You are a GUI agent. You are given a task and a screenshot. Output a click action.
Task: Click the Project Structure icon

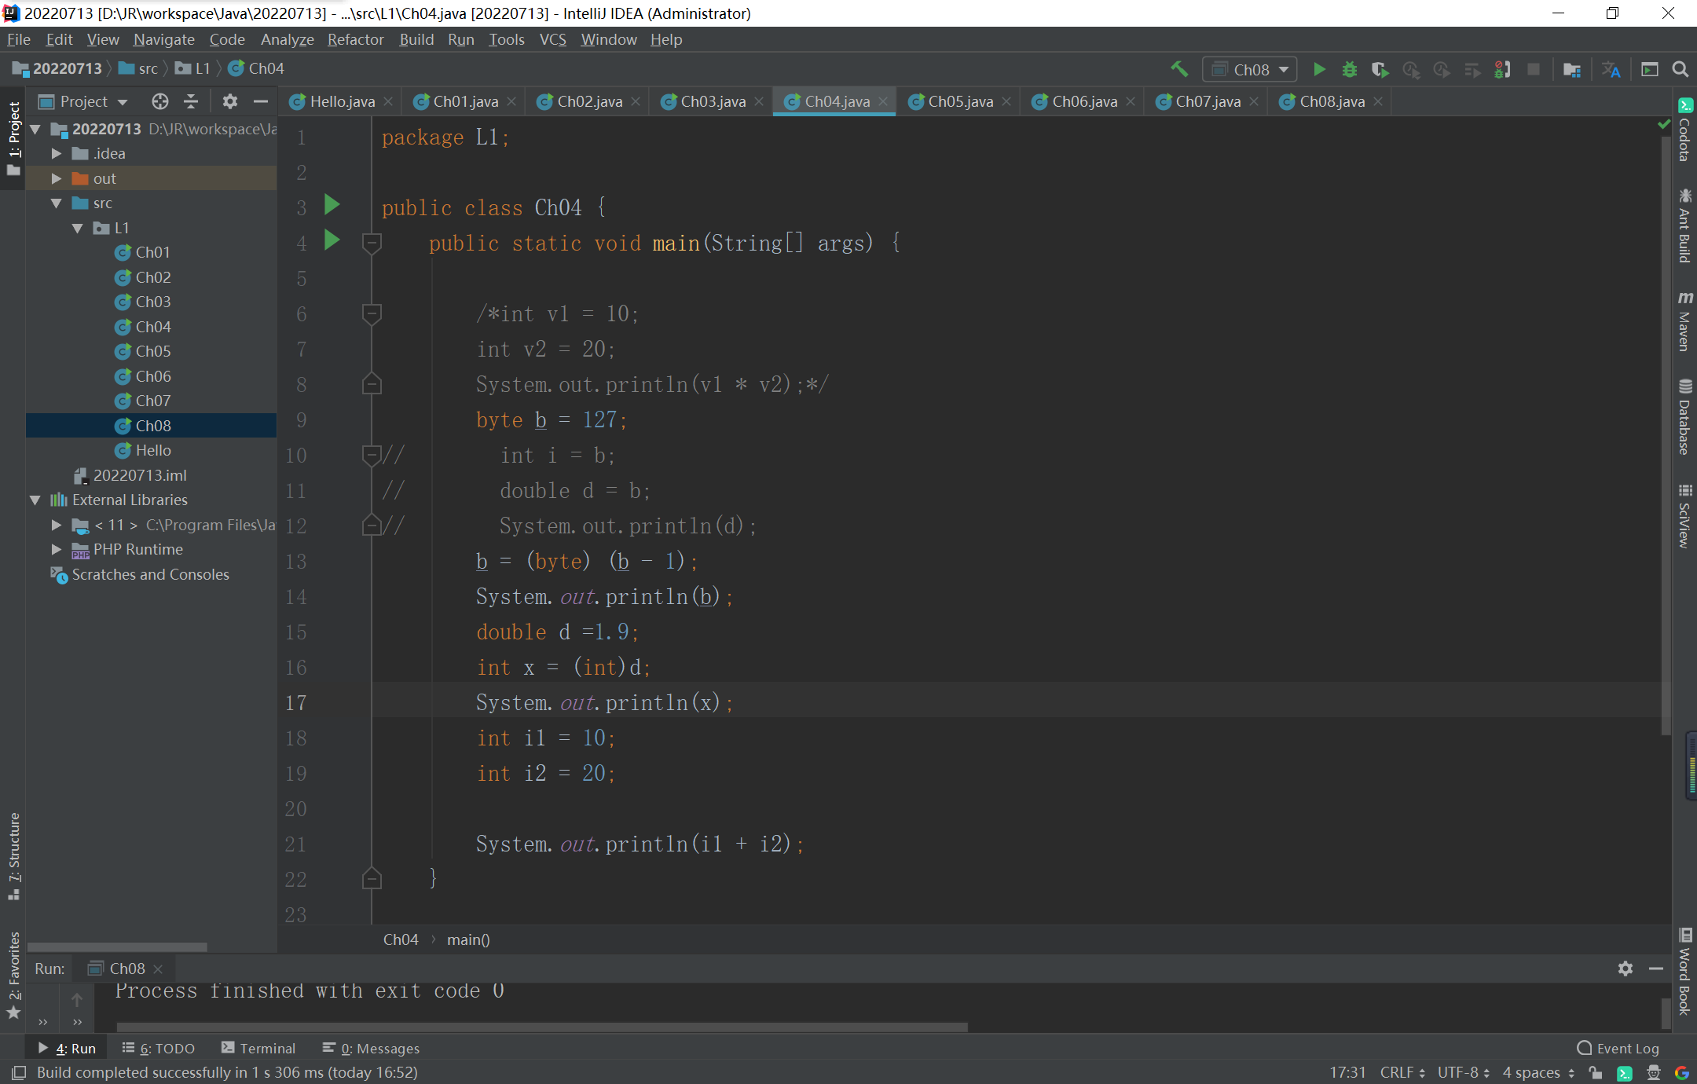(1571, 70)
